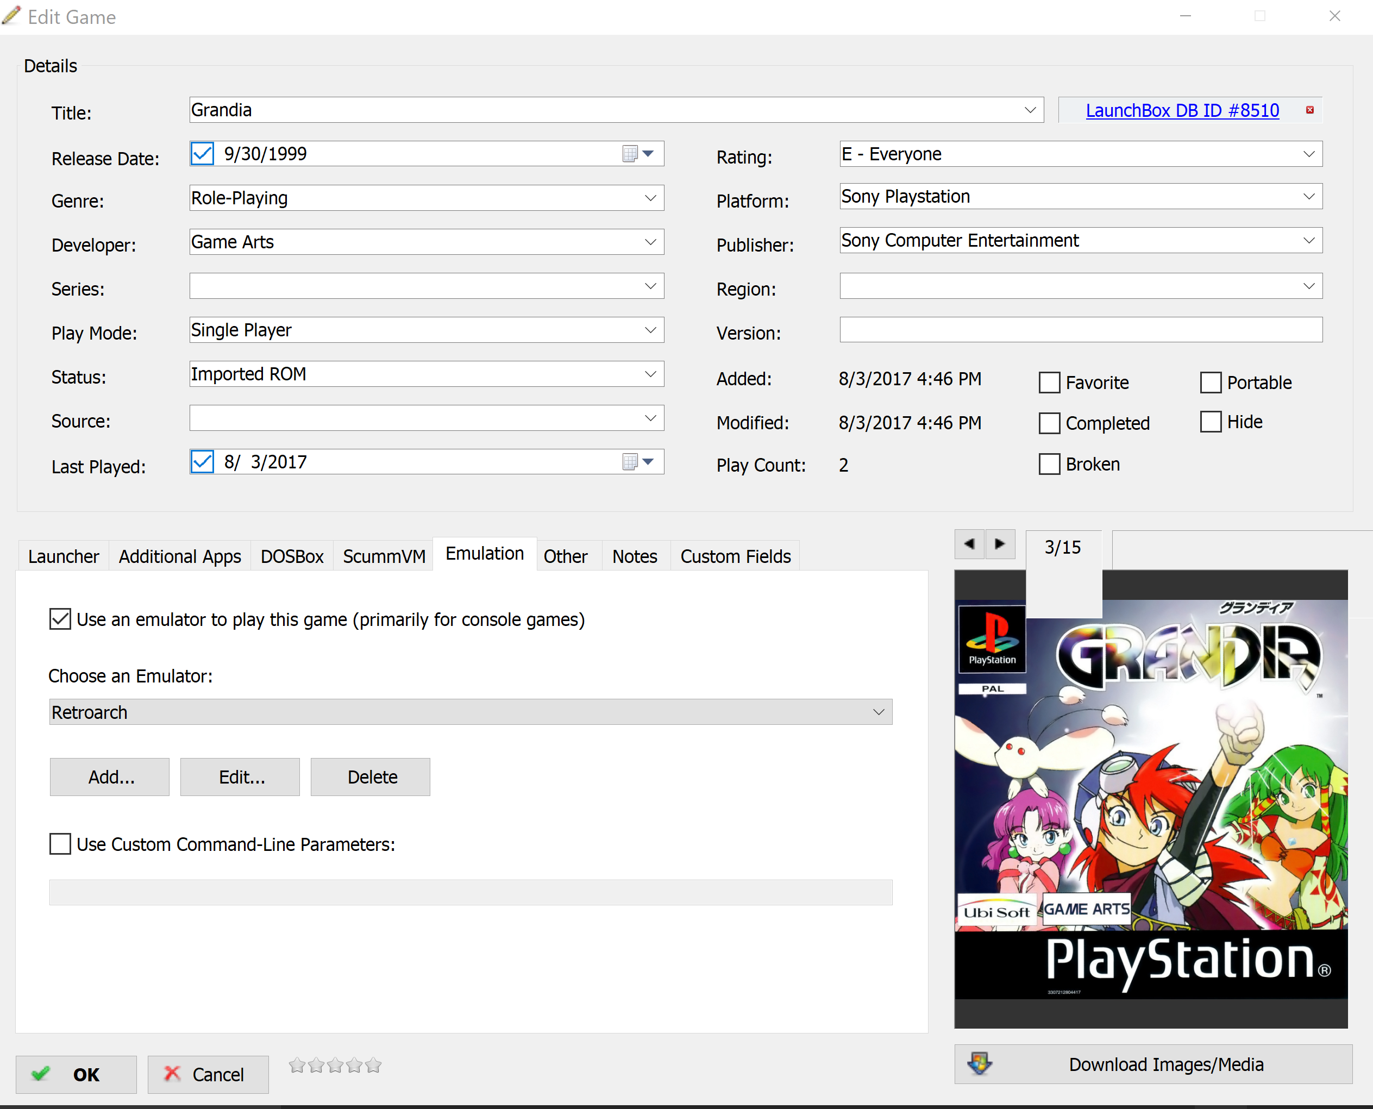
Task: Click the OK button
Action: [x=76, y=1075]
